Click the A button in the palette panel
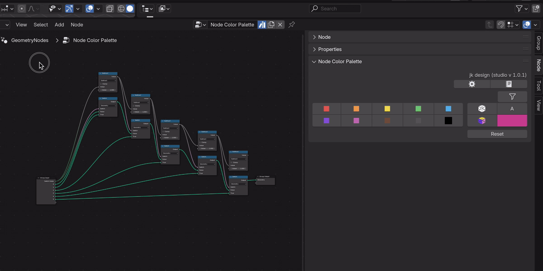543x271 pixels. pos(512,108)
